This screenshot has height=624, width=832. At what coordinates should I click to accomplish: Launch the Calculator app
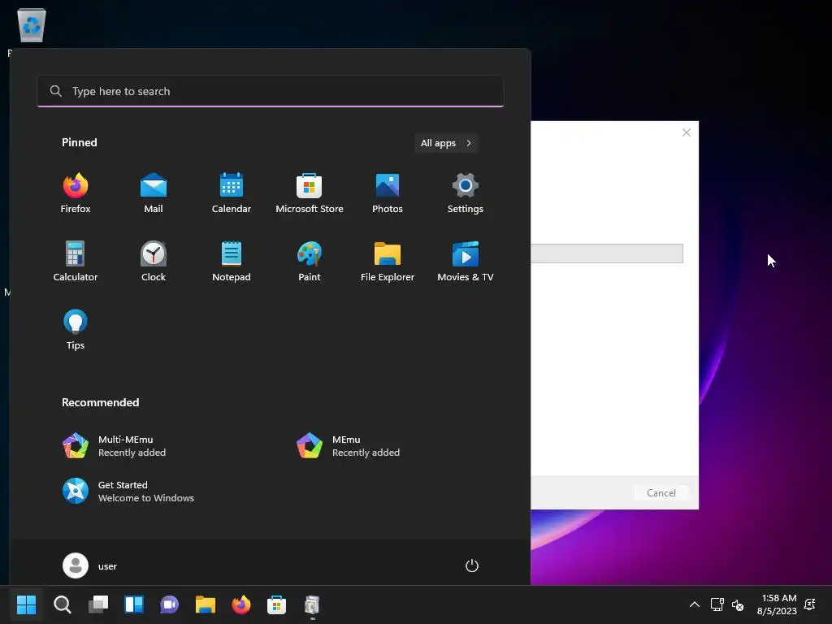pos(76,262)
